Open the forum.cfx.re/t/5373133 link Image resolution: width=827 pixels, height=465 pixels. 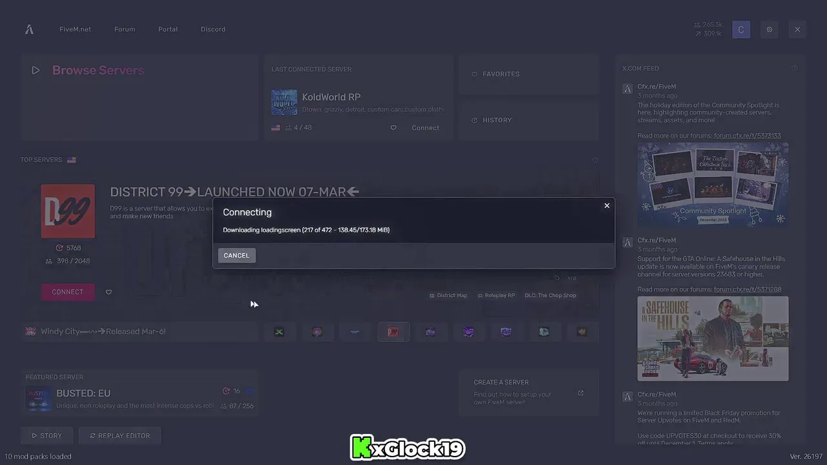[x=748, y=136]
